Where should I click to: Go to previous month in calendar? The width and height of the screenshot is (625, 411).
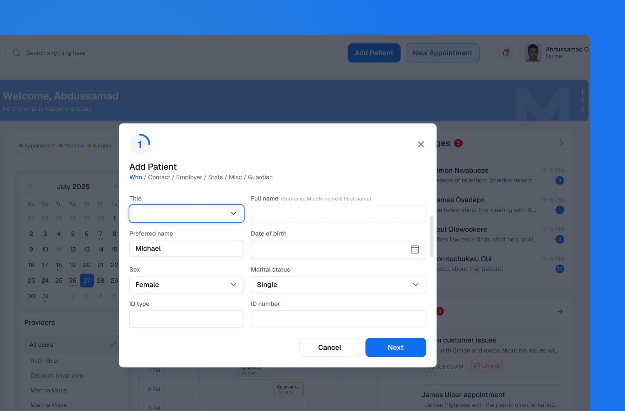pyautogui.click(x=31, y=187)
